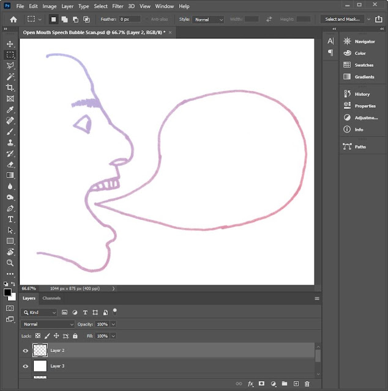Switch to the Channels tab
The width and height of the screenshot is (388, 391).
51,298
